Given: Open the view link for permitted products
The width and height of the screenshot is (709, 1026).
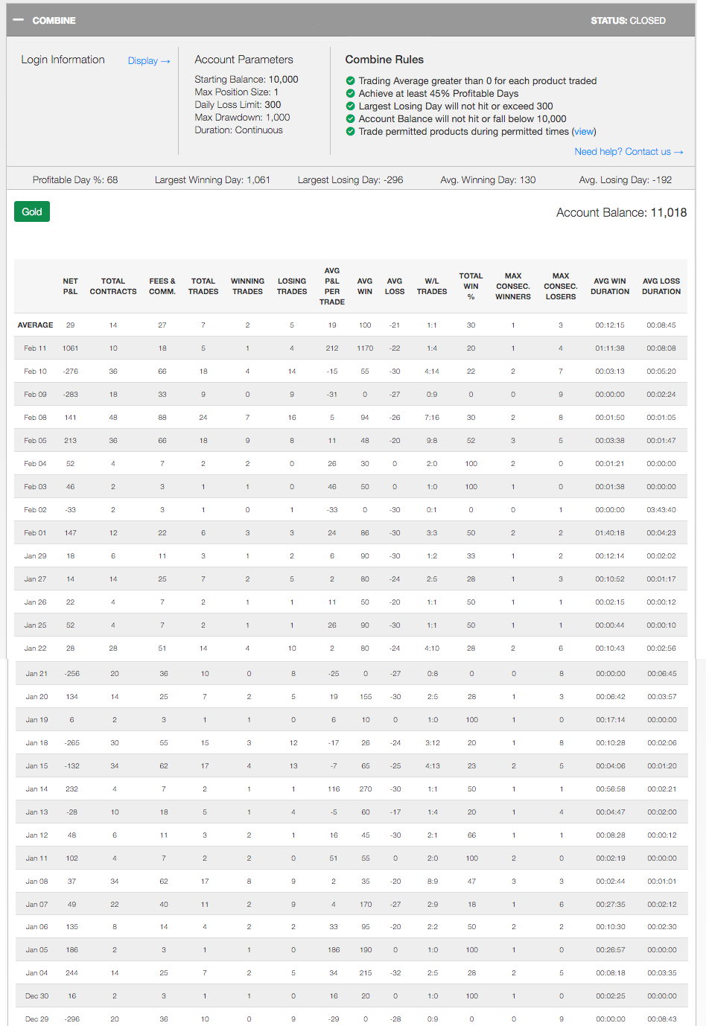Looking at the screenshot, I should coord(584,132).
